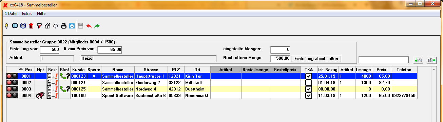Click the Einteilung von field with 500

pos(50,50)
